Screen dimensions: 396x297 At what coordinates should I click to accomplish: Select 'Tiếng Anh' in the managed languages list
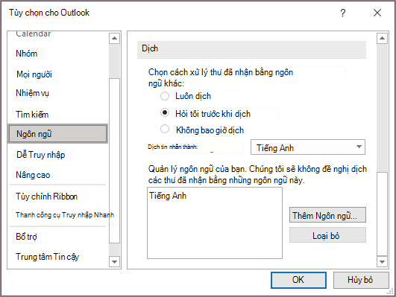coord(168,196)
